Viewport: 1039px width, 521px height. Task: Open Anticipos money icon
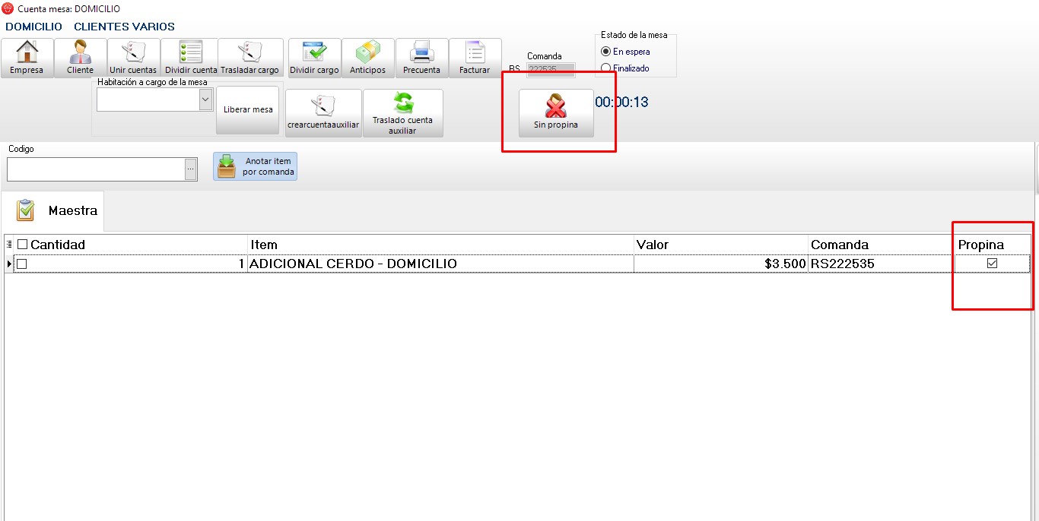coord(367,58)
